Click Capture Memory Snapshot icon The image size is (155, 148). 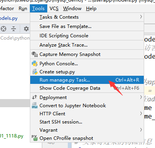(34, 54)
